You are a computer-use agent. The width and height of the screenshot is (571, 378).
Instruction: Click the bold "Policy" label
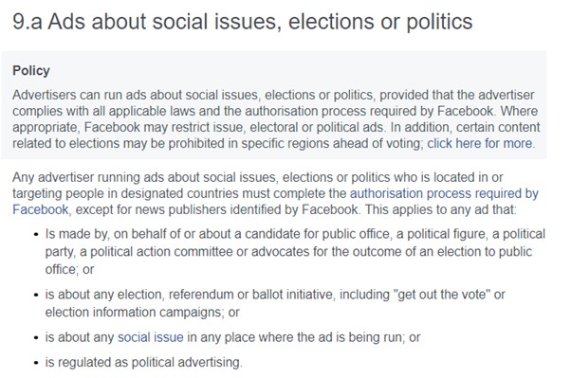pyautogui.click(x=31, y=71)
